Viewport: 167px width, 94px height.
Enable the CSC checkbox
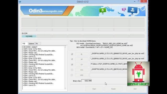[x=72, y=70]
